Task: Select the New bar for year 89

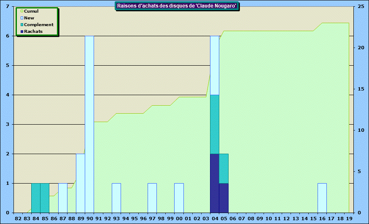Action: point(81,183)
